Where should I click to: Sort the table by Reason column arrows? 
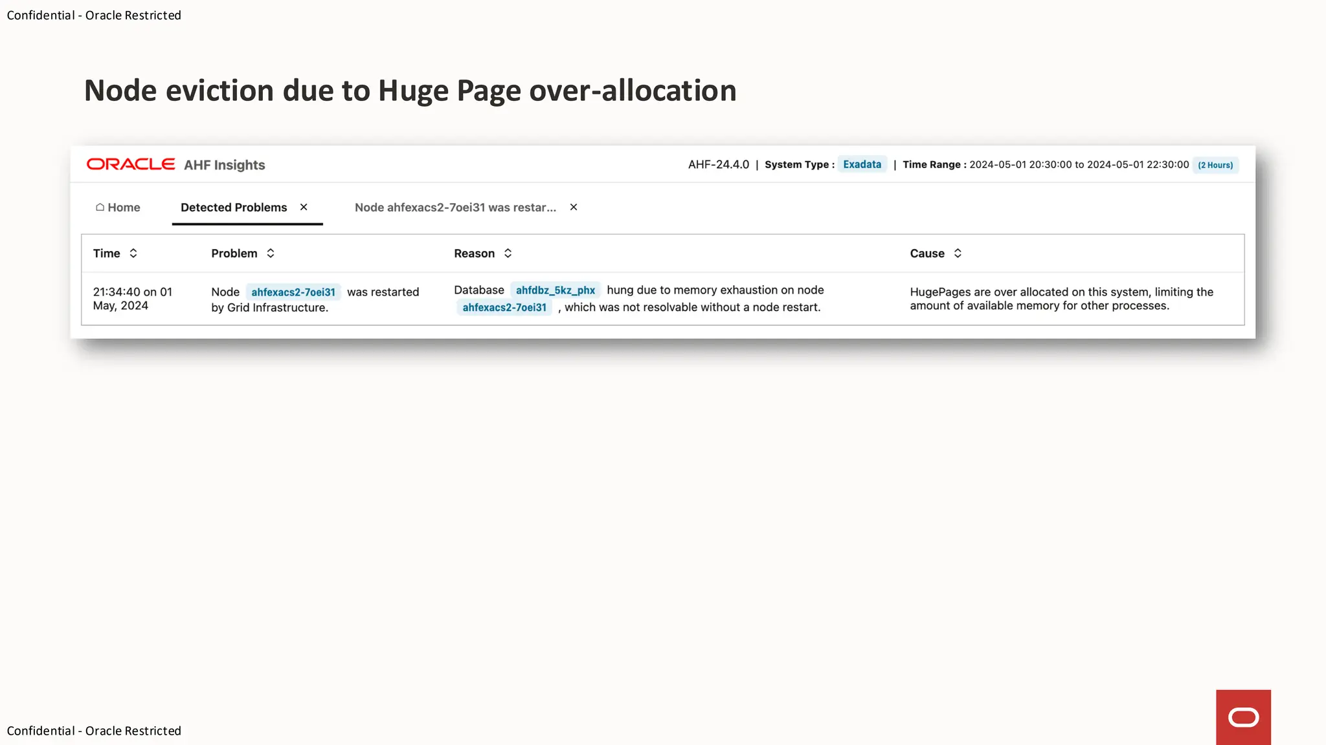point(508,254)
